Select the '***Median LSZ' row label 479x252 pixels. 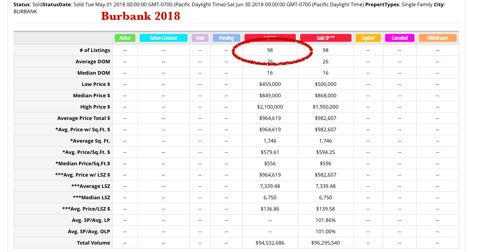(x=91, y=197)
